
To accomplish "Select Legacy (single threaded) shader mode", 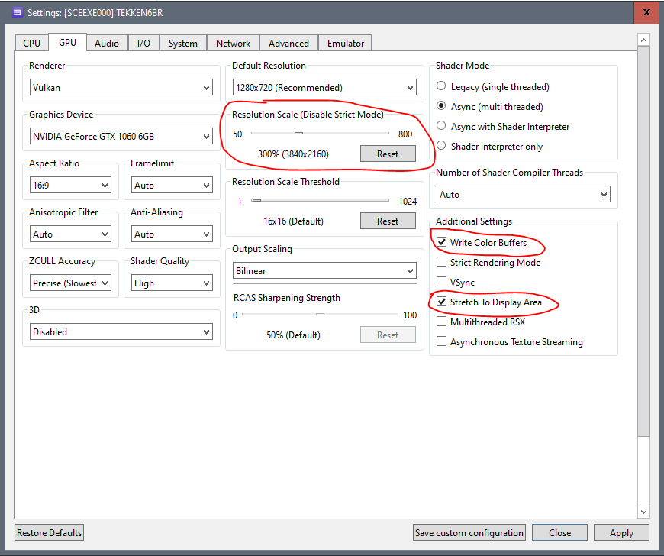I will pyautogui.click(x=441, y=87).
